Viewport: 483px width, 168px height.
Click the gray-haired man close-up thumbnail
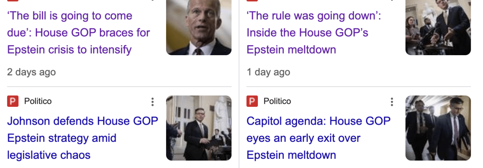point(199,27)
